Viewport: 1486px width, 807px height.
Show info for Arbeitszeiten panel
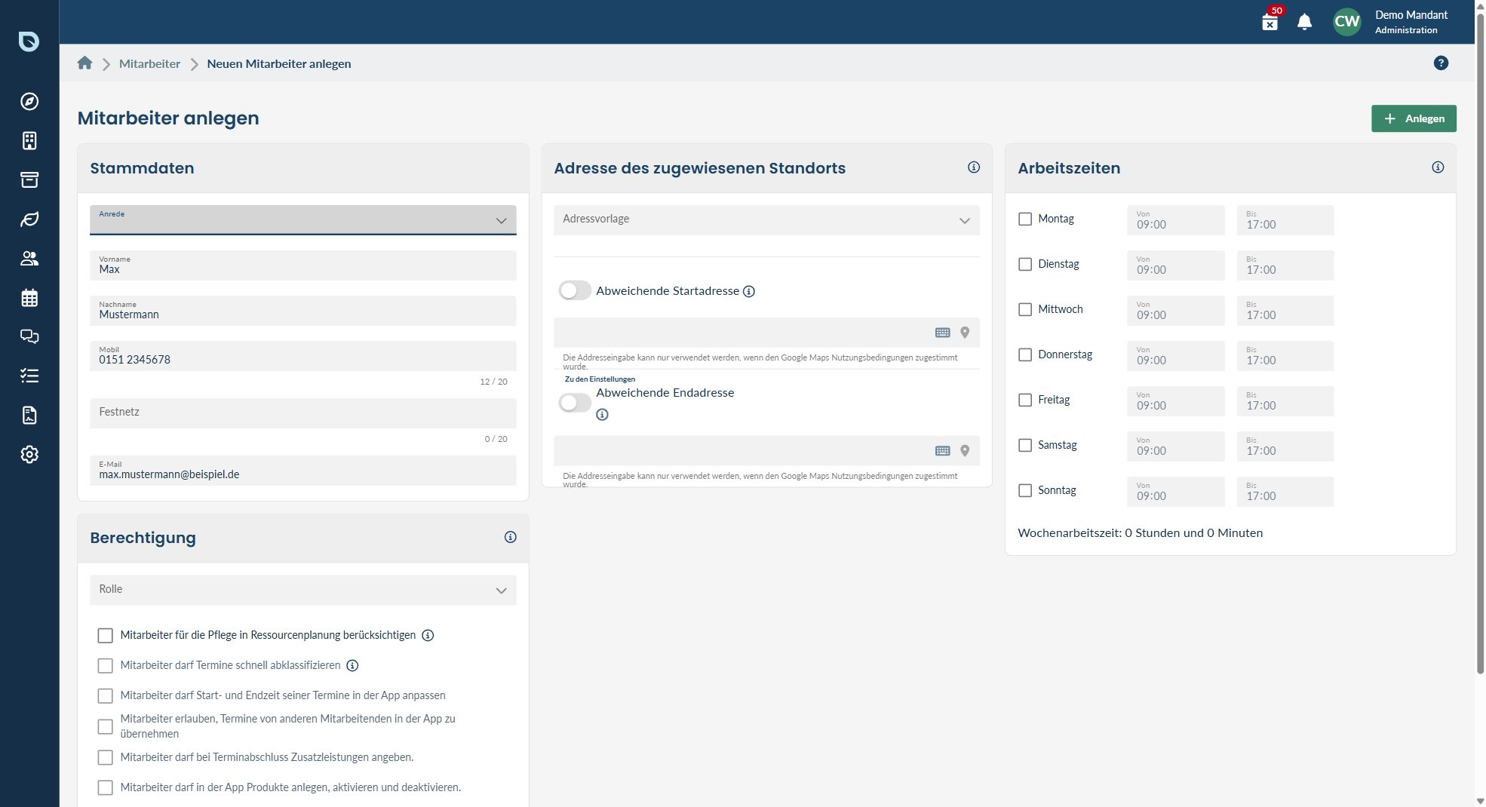[x=1438, y=167]
